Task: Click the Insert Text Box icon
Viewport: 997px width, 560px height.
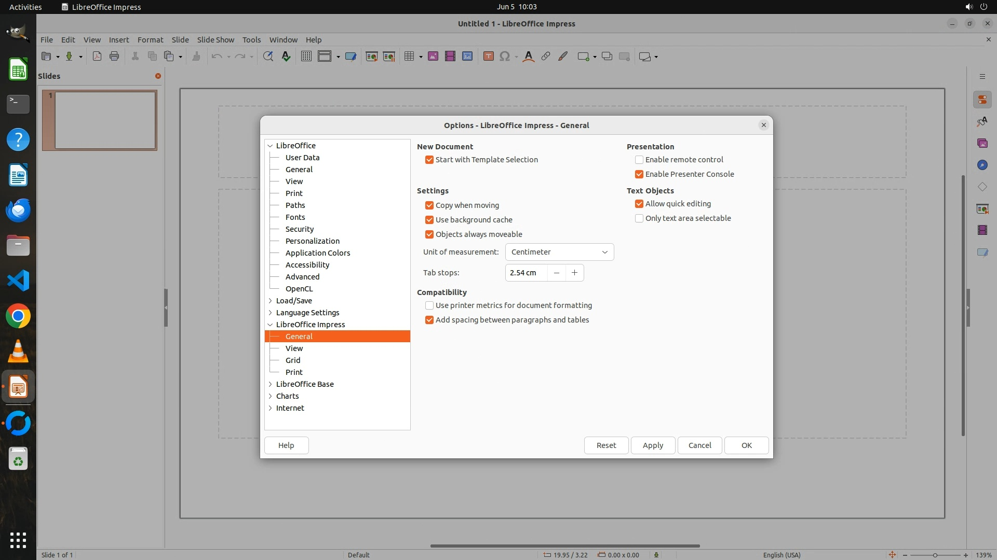Action: coord(488,57)
